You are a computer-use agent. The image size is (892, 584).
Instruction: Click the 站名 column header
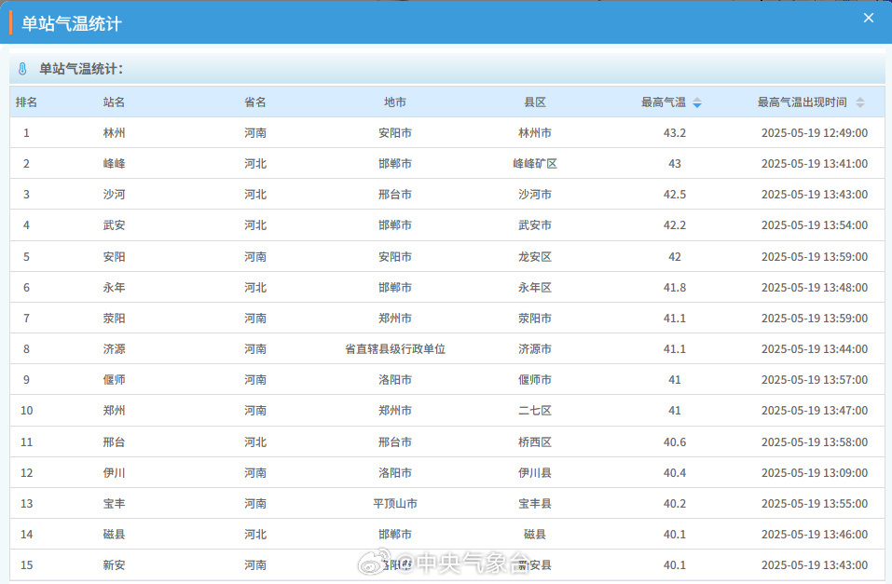tap(114, 102)
